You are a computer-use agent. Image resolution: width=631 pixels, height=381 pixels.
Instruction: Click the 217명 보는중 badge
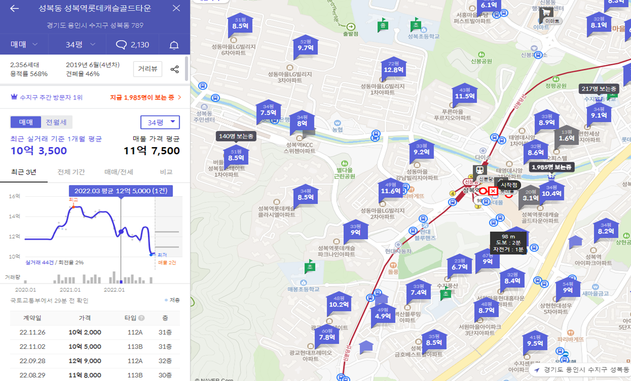point(599,89)
